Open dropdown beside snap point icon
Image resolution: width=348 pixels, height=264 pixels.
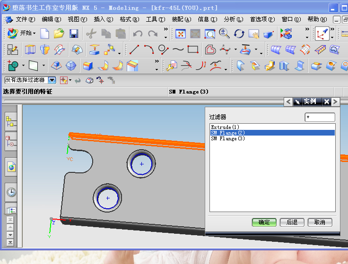click(x=70, y=80)
